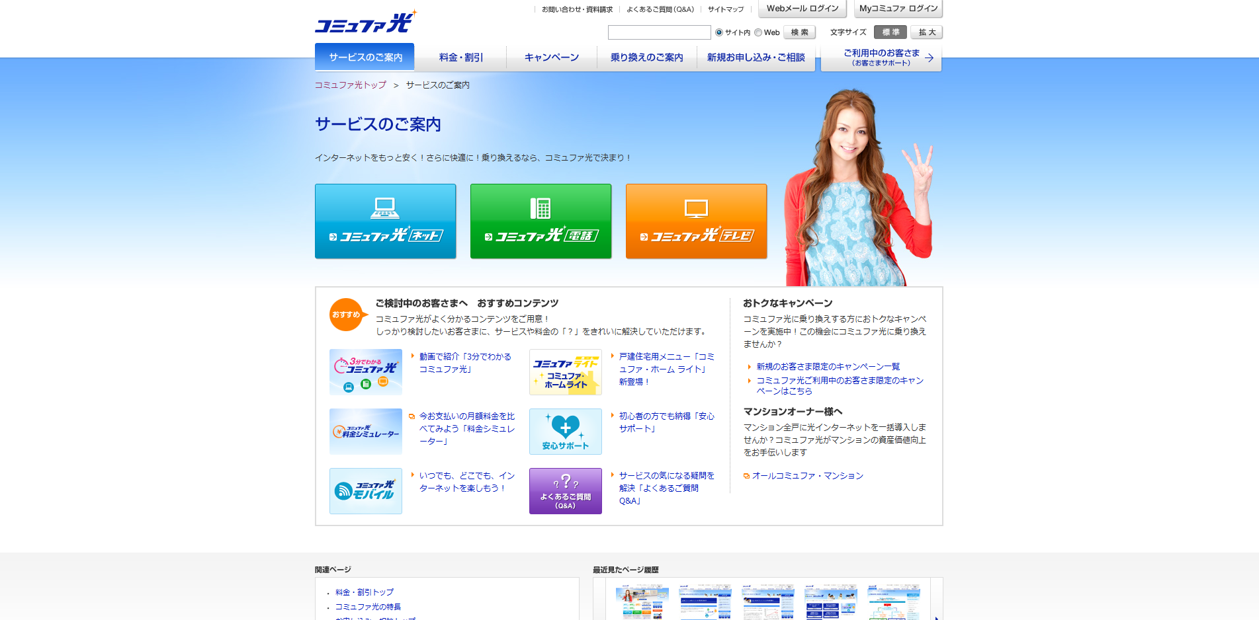Open the コミュファ光 電話 service tile
This screenshot has height=620, width=1259.
click(x=541, y=221)
